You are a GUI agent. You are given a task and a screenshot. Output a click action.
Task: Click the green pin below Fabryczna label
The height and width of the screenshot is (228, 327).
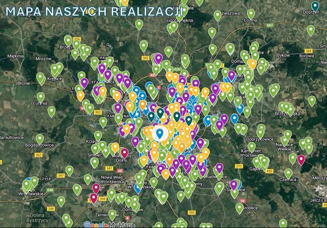click(118, 119)
